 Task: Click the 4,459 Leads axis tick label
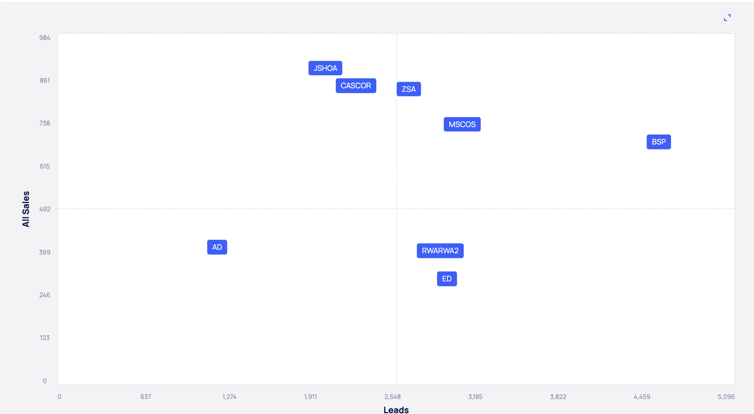pos(642,397)
